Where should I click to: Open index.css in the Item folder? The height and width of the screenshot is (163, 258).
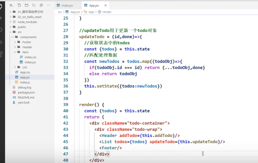coord(30,57)
